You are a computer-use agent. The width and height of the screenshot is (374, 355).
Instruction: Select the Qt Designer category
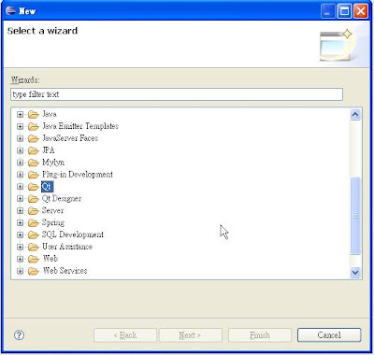62,199
